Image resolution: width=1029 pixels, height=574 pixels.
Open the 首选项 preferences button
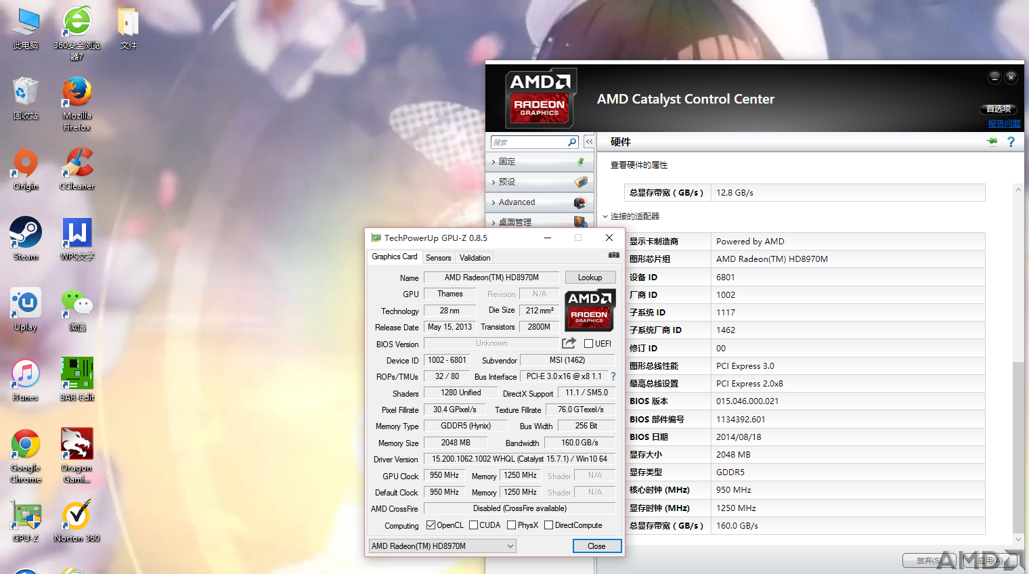[x=999, y=109]
